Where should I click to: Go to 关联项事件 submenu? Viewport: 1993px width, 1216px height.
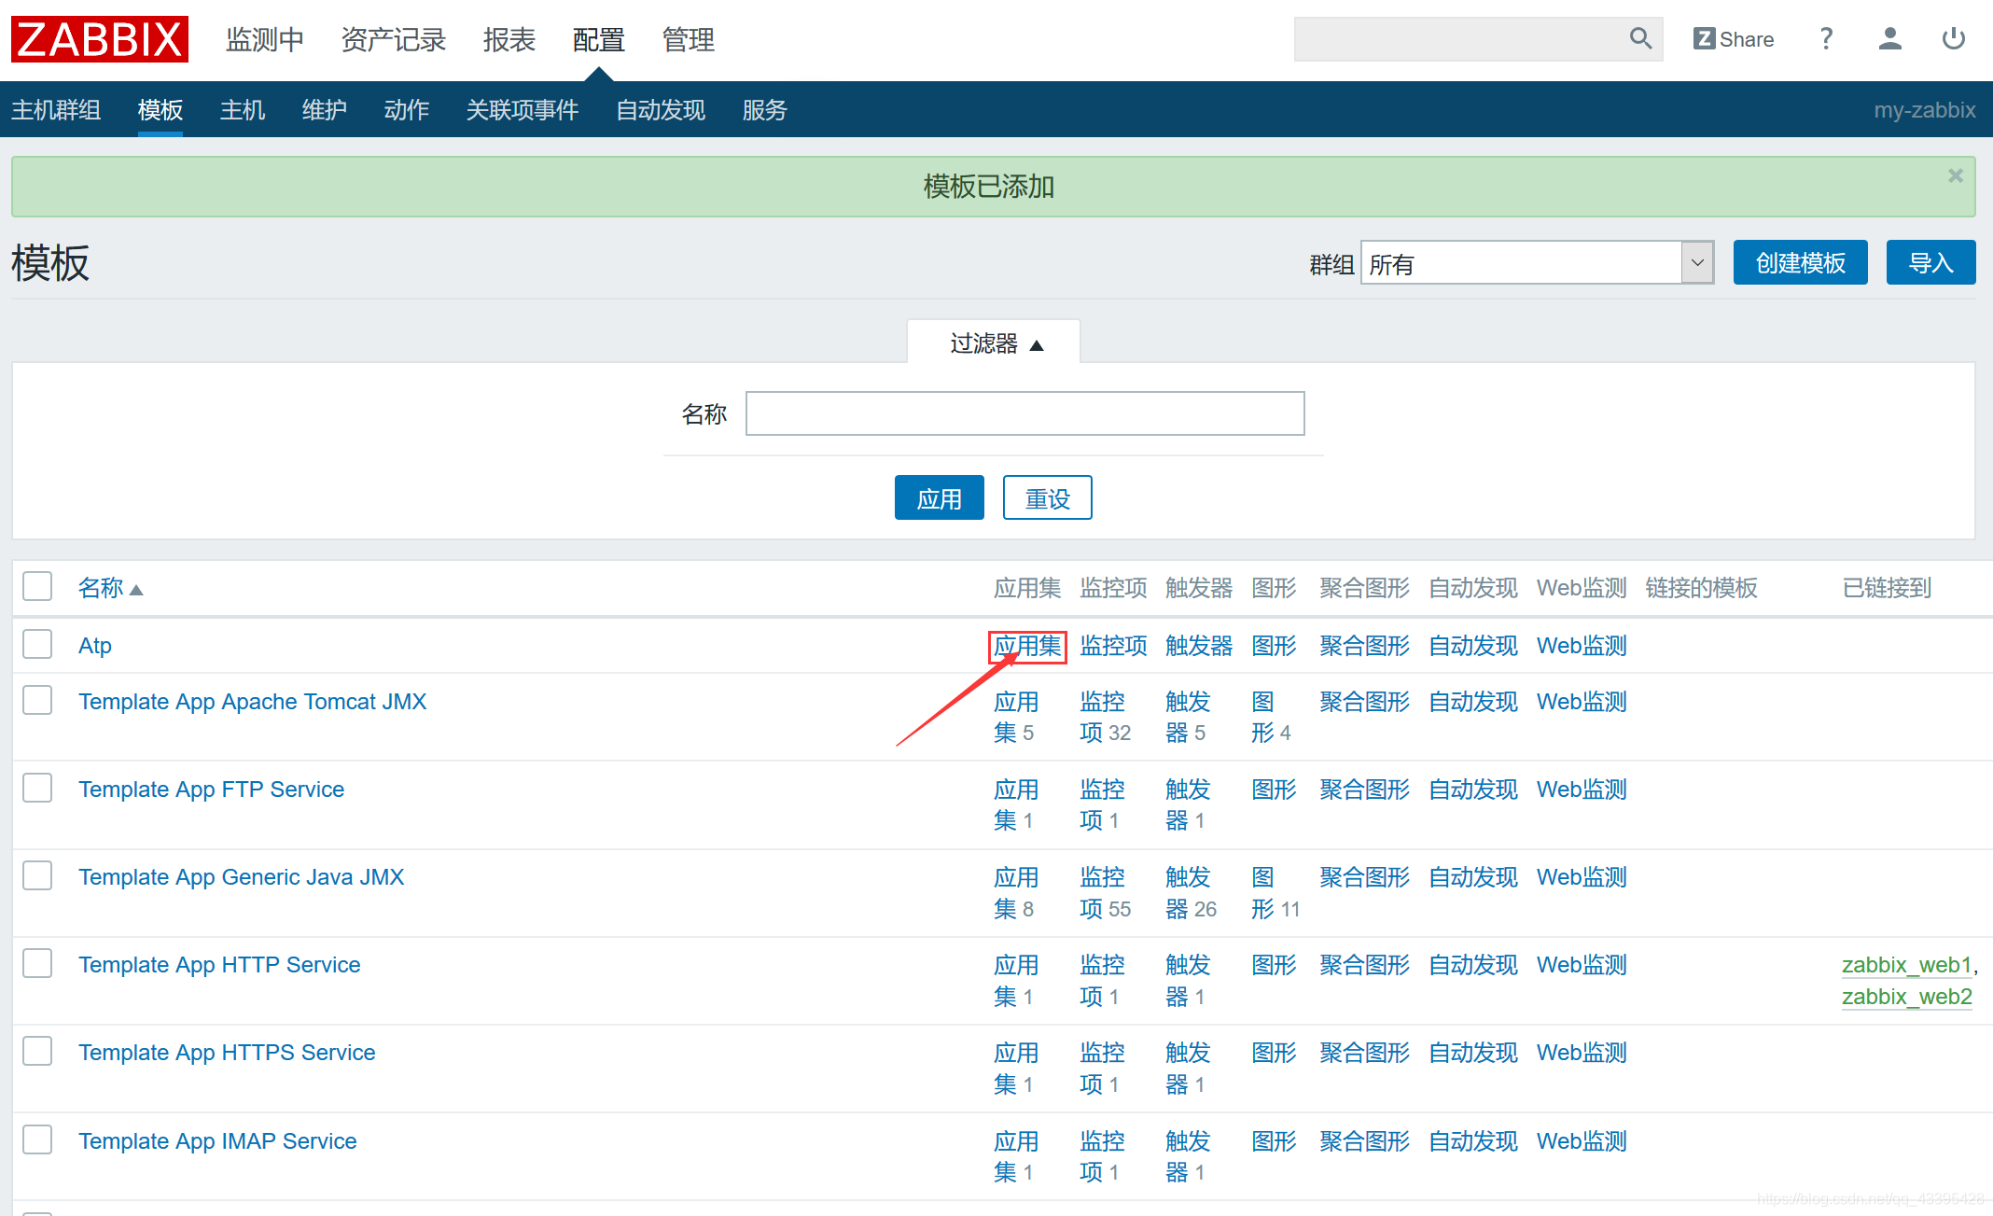point(523,110)
